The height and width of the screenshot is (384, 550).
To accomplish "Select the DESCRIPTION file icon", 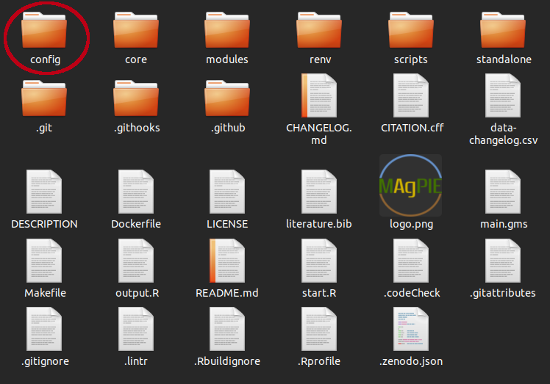I will click(x=44, y=192).
